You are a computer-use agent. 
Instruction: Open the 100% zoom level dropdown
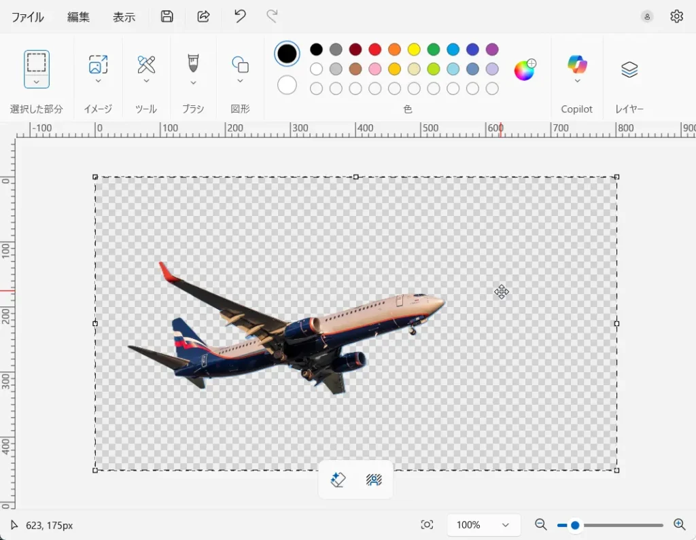(483, 524)
